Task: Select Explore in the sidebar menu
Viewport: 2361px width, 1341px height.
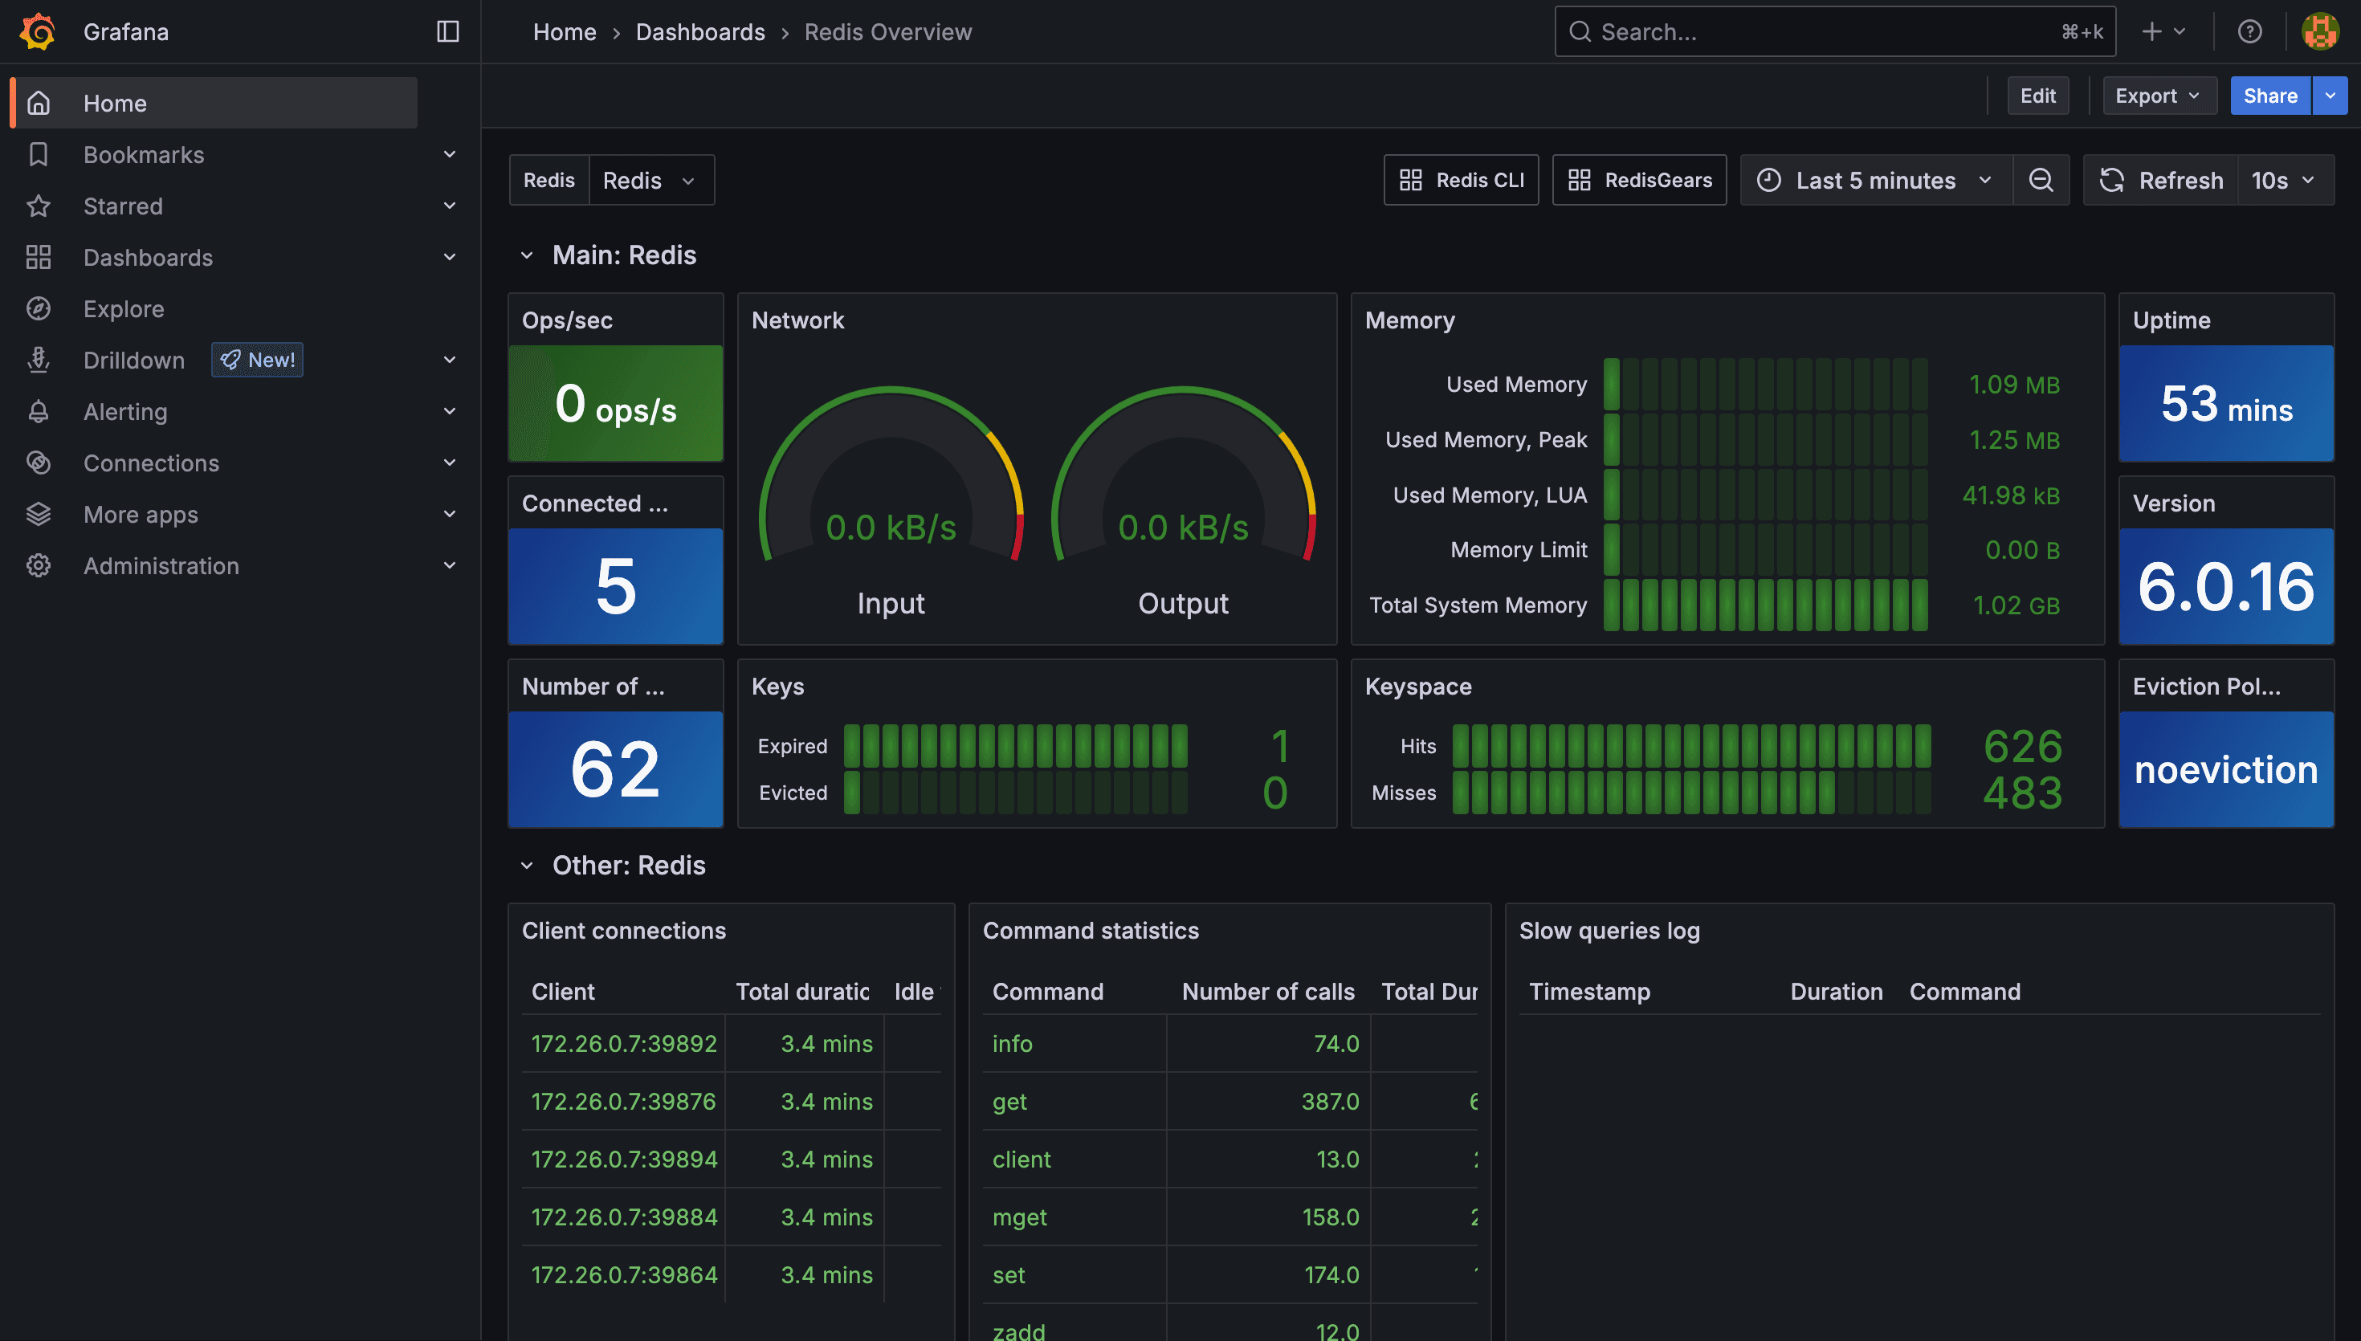Action: 124,308
